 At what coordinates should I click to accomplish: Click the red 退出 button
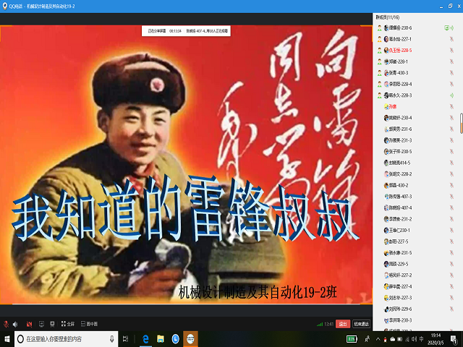[x=344, y=323]
